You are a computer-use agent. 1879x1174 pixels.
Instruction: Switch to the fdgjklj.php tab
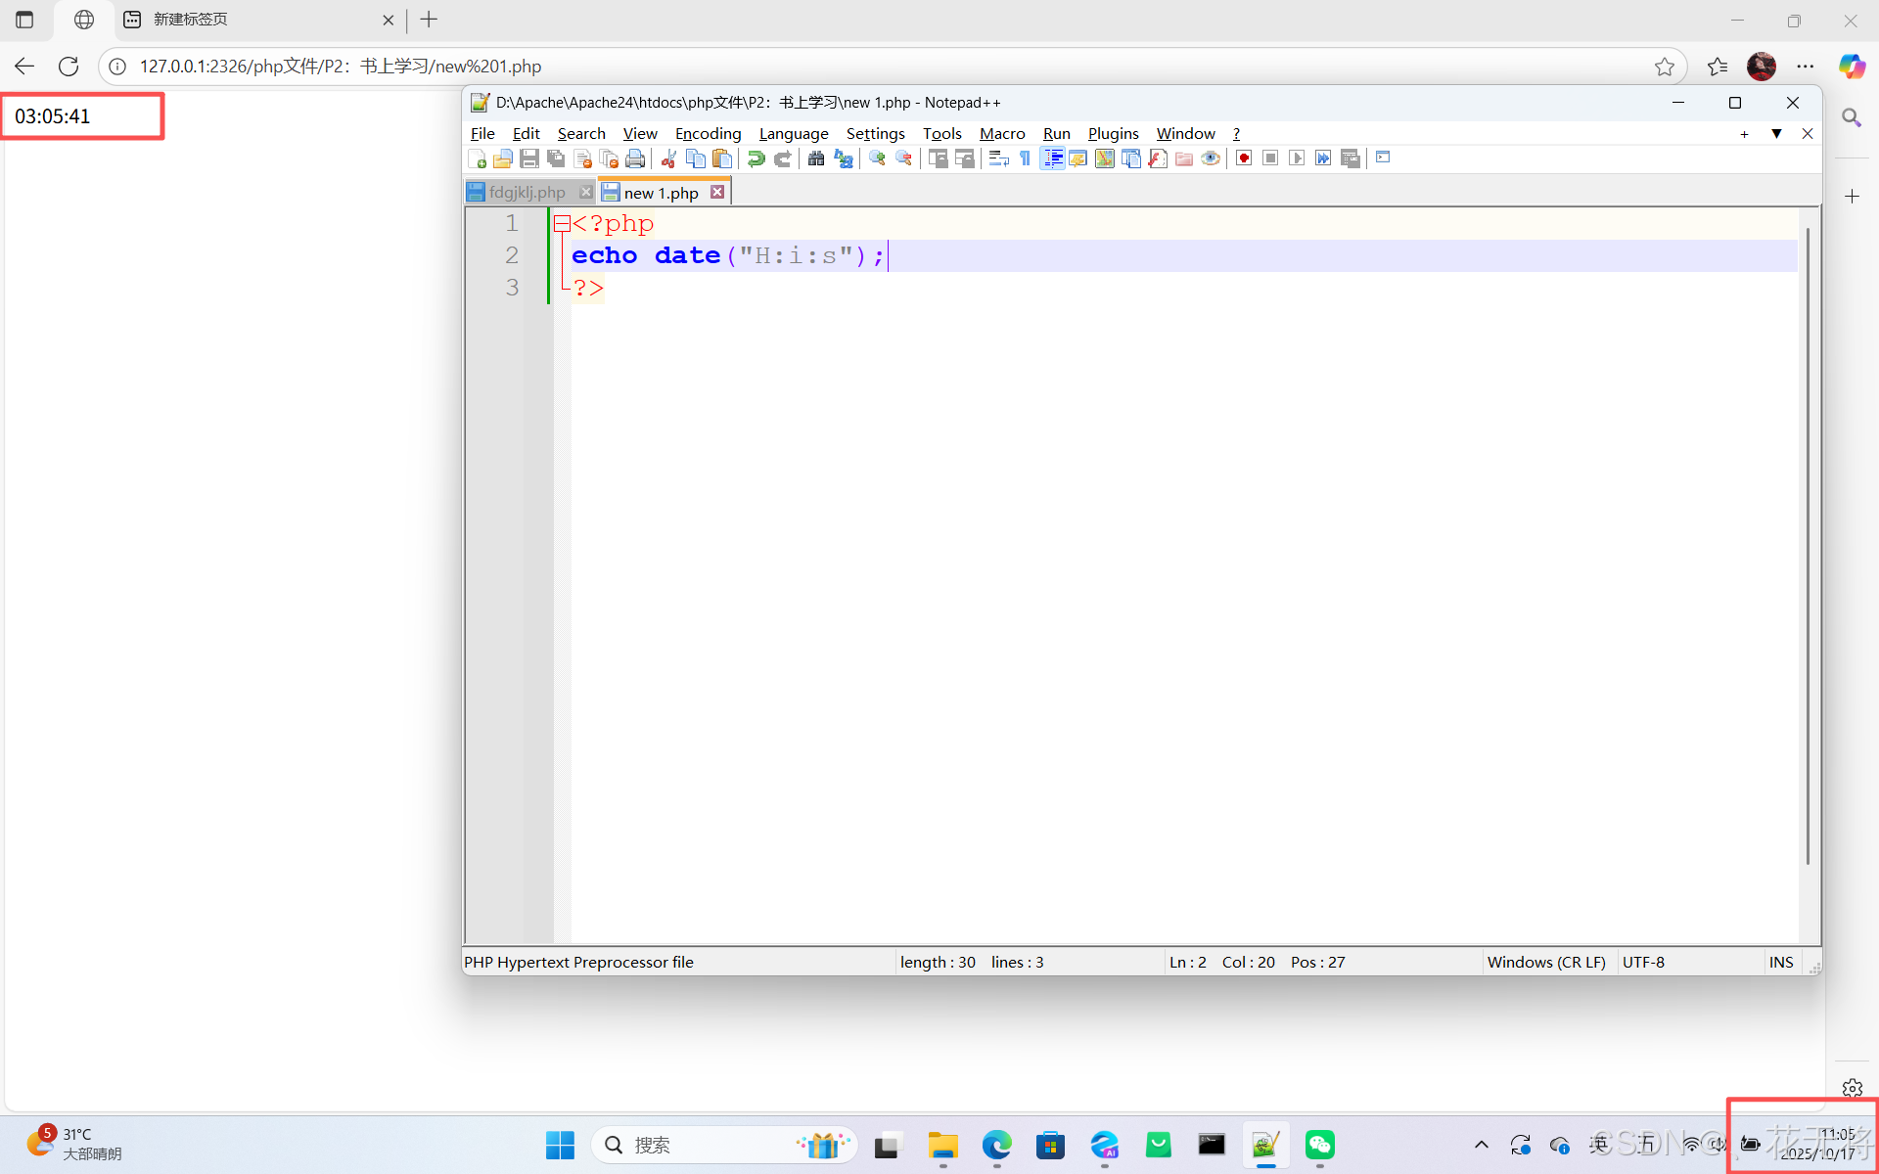pyautogui.click(x=527, y=193)
